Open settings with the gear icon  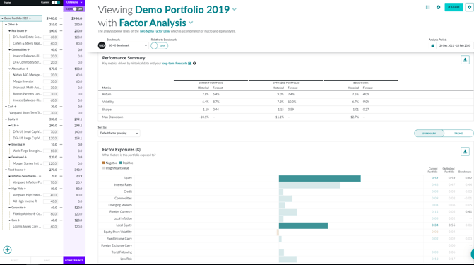[470, 7]
